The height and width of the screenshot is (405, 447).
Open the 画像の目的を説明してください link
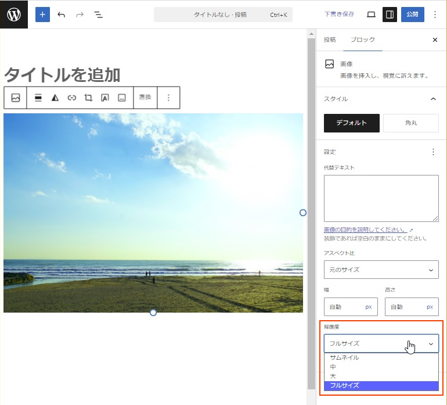[366, 230]
